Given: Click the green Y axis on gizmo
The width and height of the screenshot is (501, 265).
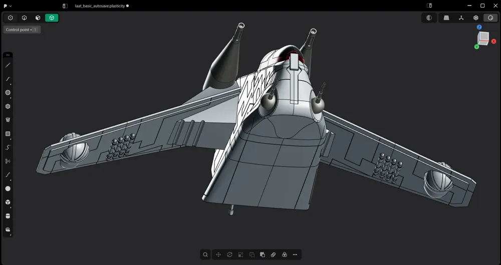Looking at the screenshot, I should click(x=476, y=47).
